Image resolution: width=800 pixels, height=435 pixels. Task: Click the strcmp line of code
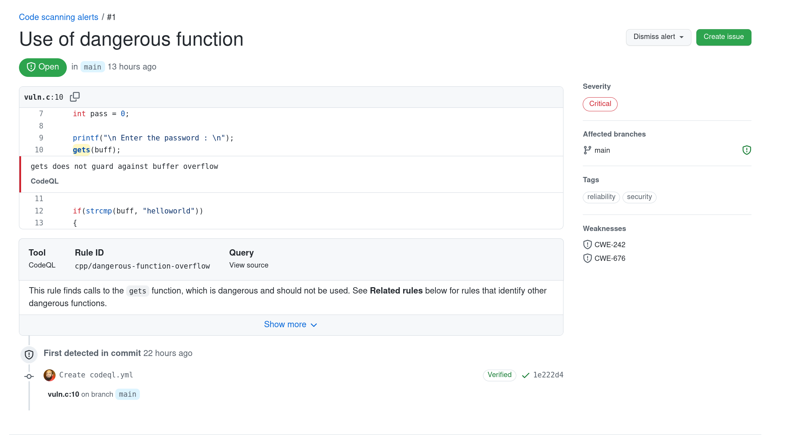point(138,211)
